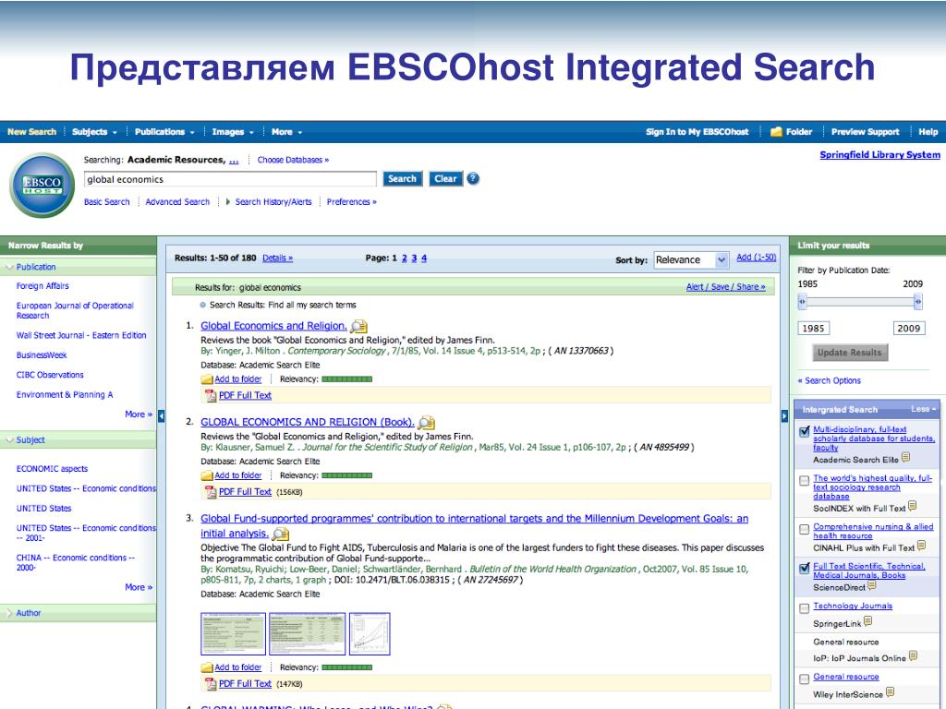Open the Alert / Save / Share link
This screenshot has height=709, width=946.
click(x=725, y=287)
